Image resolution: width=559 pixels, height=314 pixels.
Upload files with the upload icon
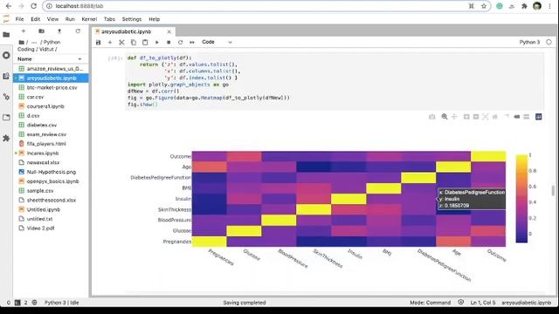59,31
